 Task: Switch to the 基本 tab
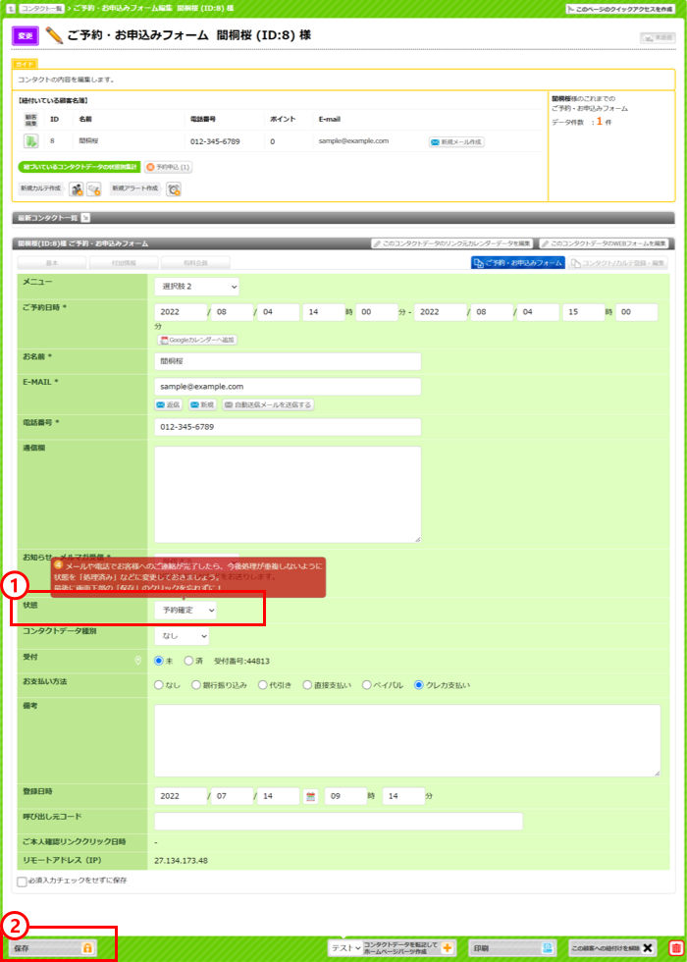tap(52, 263)
